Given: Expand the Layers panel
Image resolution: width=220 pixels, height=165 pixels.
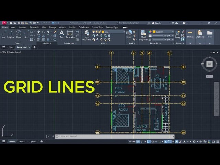Looking at the screenshot, I should click(103, 43).
